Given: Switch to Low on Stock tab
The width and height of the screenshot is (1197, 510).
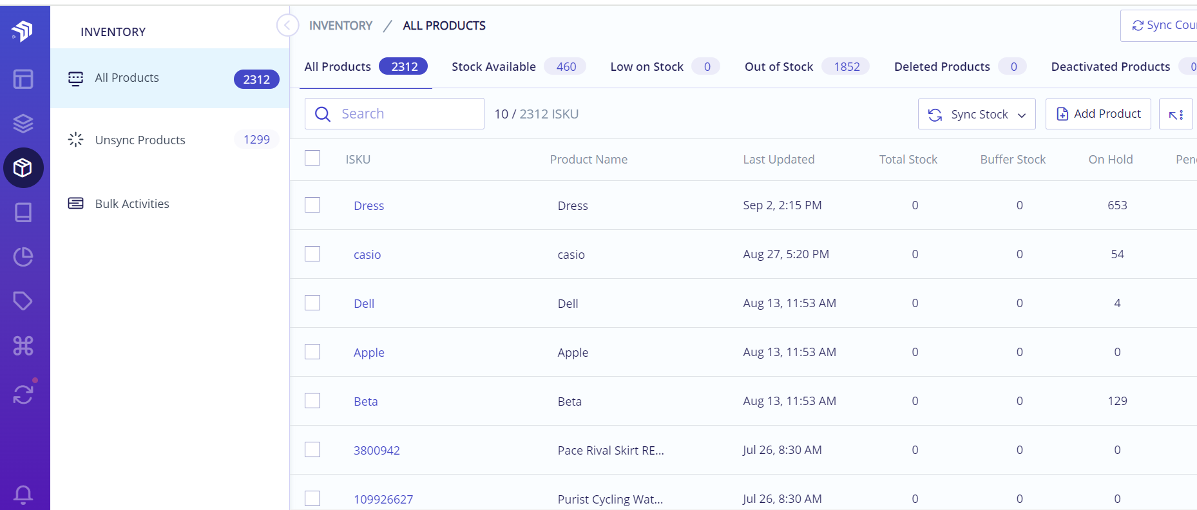Looking at the screenshot, I should tap(665, 66).
